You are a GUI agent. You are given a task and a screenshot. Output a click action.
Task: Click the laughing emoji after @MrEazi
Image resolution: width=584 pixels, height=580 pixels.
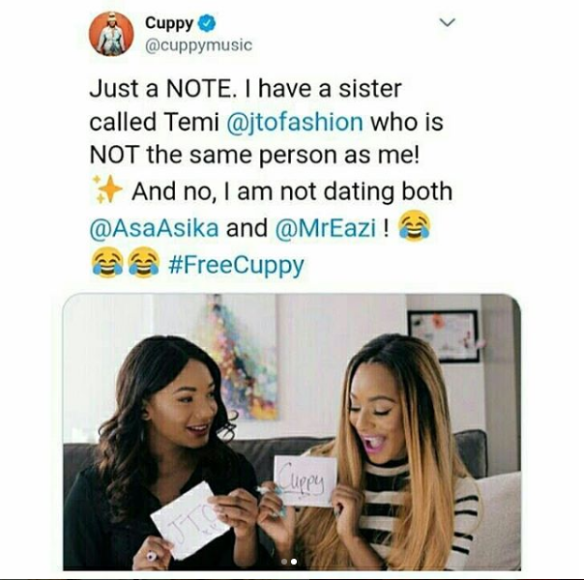point(414,225)
